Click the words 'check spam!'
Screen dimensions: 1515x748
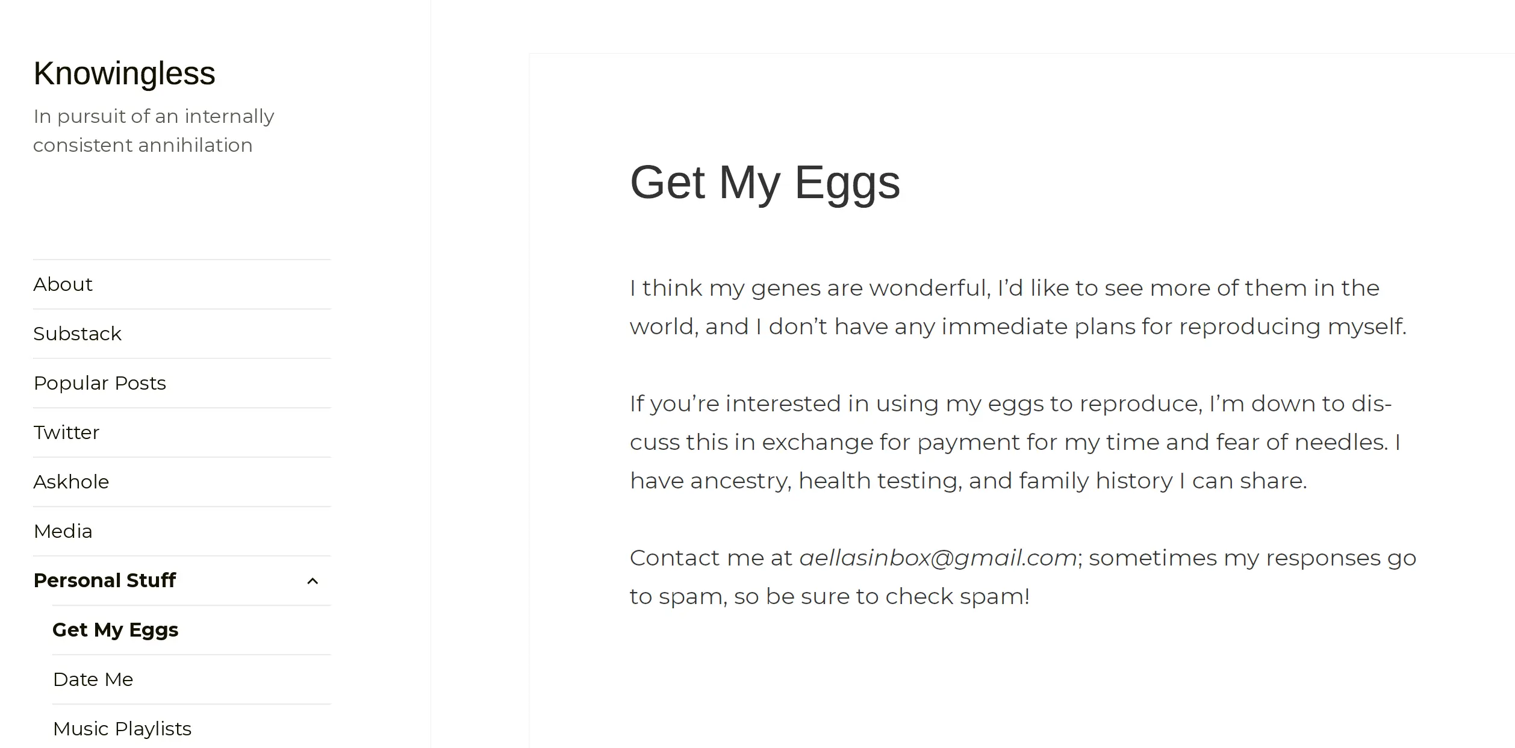click(x=957, y=597)
